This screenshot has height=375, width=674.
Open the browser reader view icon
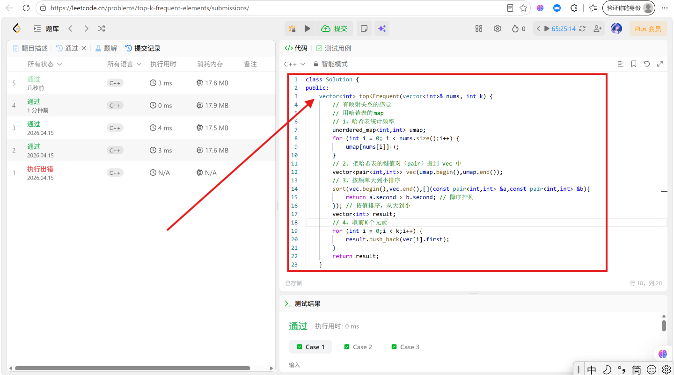510,8
